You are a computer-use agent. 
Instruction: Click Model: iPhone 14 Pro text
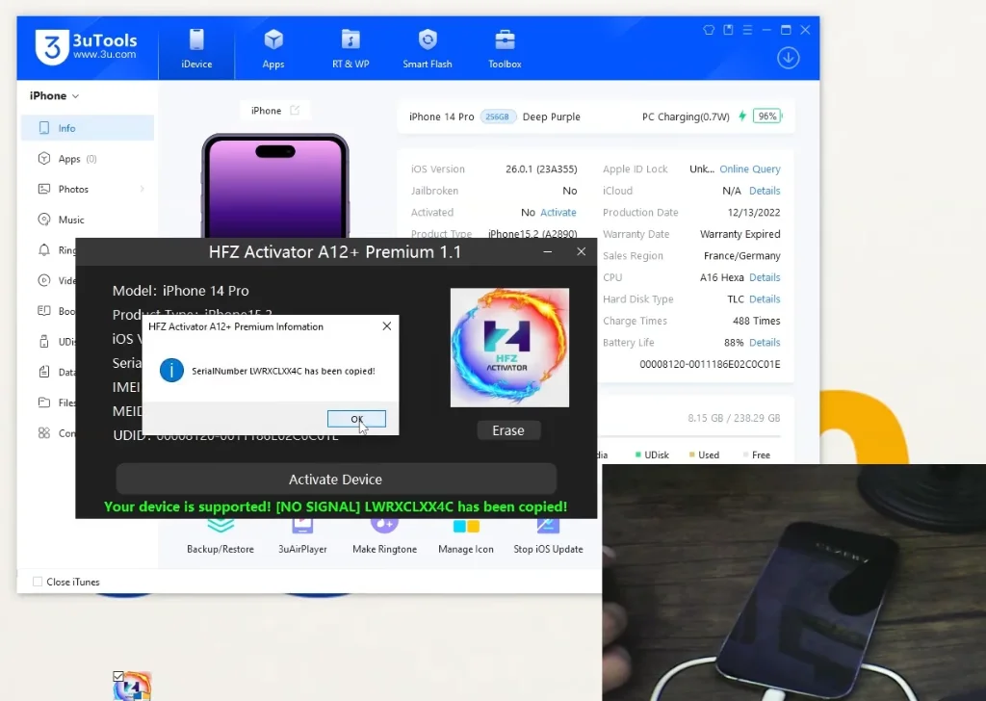[x=180, y=291]
